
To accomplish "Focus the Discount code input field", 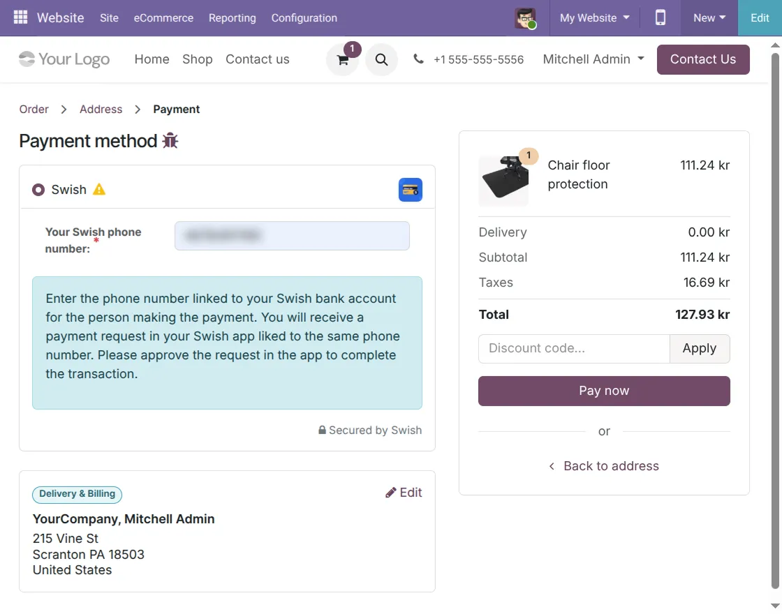I will point(574,348).
